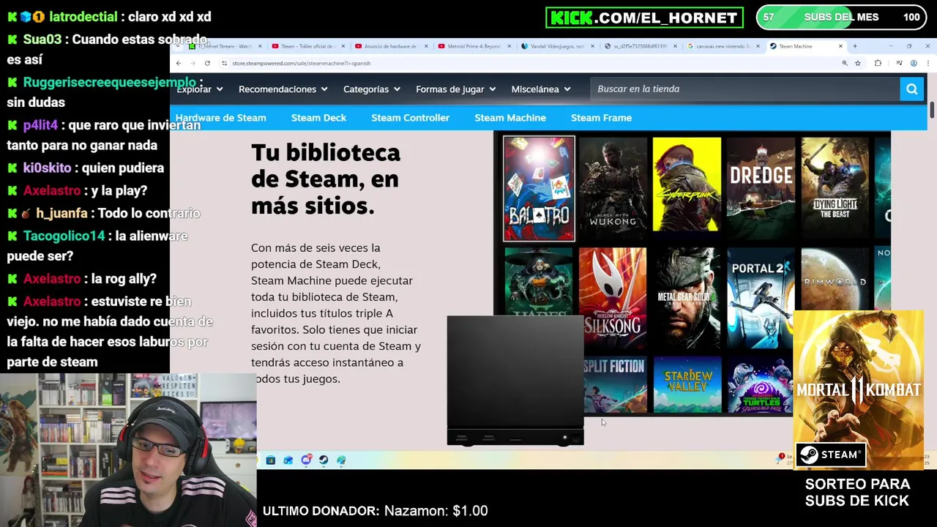
Task: Open the browser profile avatar icon
Action: point(914,63)
